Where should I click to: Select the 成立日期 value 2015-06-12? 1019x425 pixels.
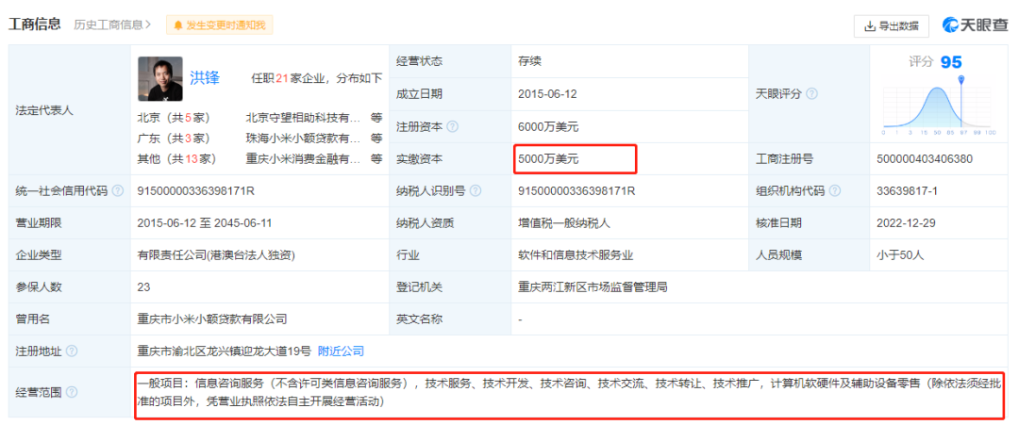pyautogui.click(x=547, y=94)
